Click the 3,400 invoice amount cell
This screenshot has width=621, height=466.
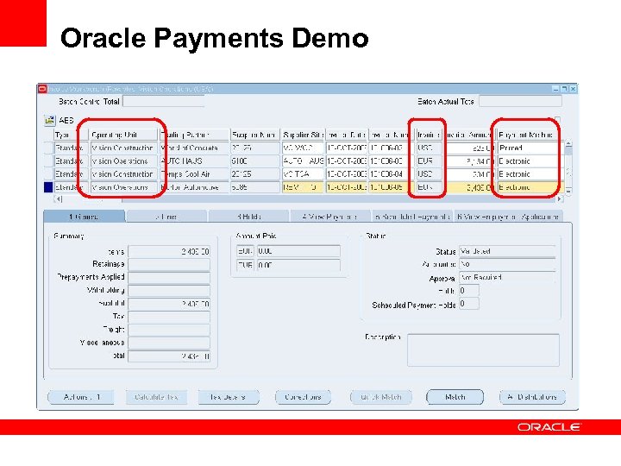click(469, 187)
